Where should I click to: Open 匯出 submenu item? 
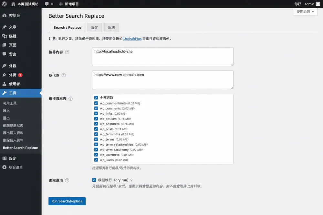click(x=6, y=118)
